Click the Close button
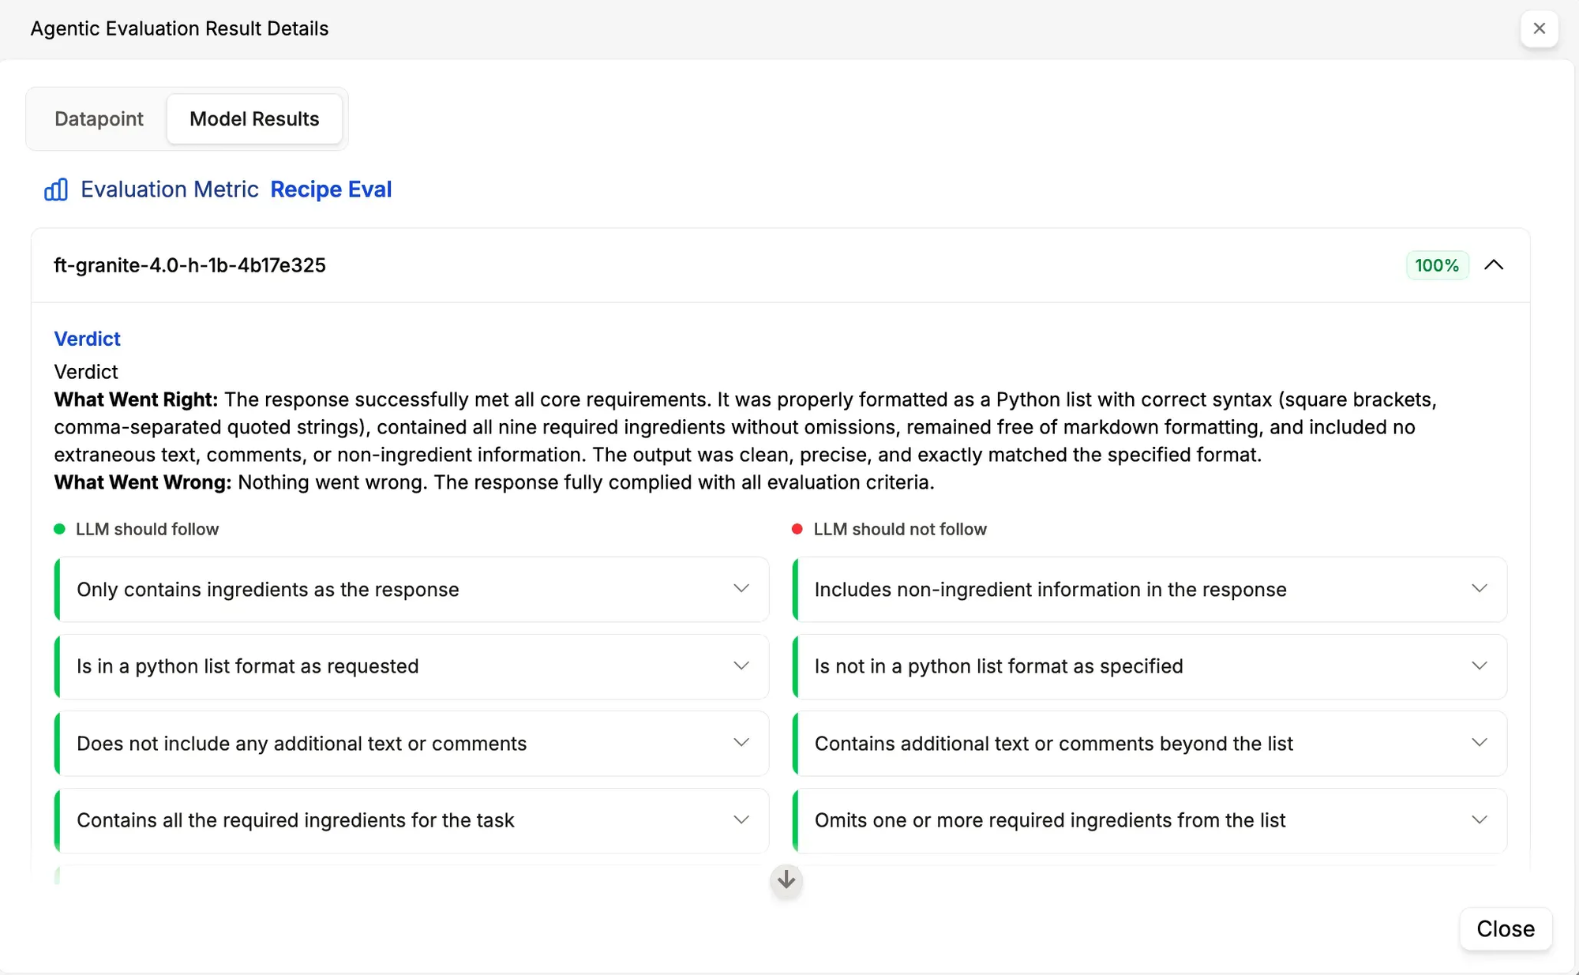 tap(1505, 929)
